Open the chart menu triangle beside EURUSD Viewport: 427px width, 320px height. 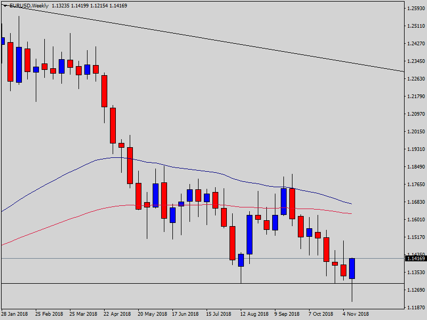click(x=5, y=6)
